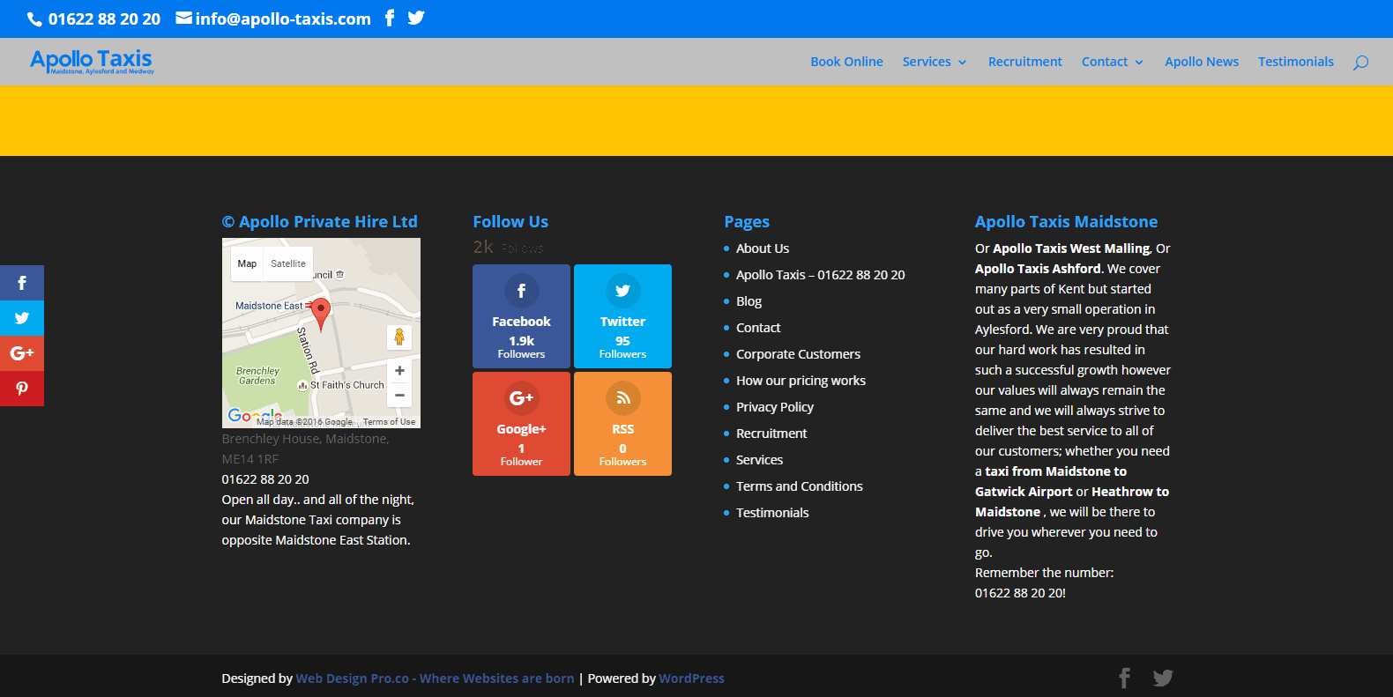This screenshot has height=697, width=1393.
Task: Drop the Street View pegman icon
Action: (x=399, y=337)
